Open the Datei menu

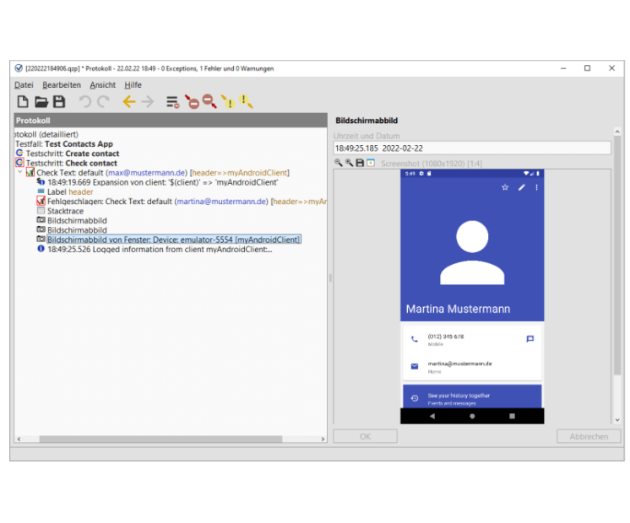24,84
